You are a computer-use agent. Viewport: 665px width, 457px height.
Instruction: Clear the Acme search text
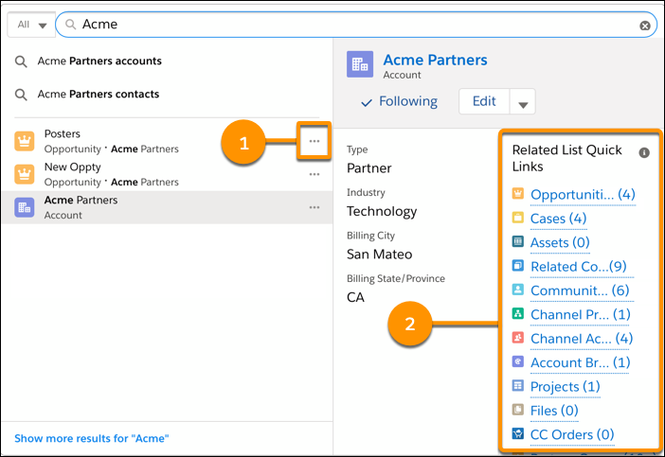(645, 26)
